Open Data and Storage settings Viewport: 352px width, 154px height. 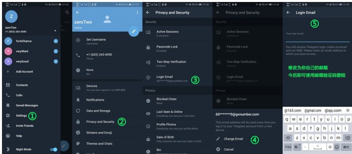click(x=107, y=111)
